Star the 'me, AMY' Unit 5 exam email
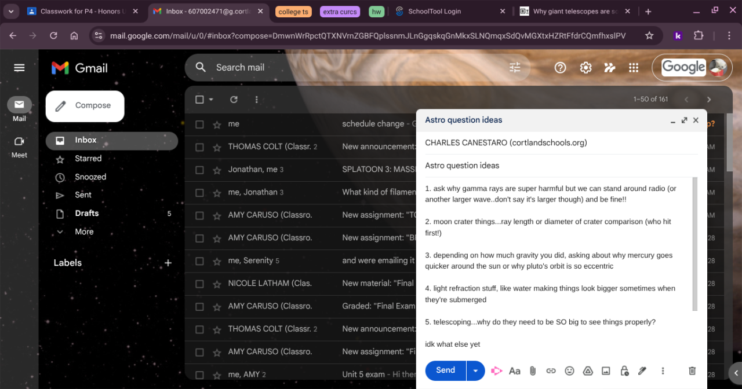742x389 pixels. 217,375
